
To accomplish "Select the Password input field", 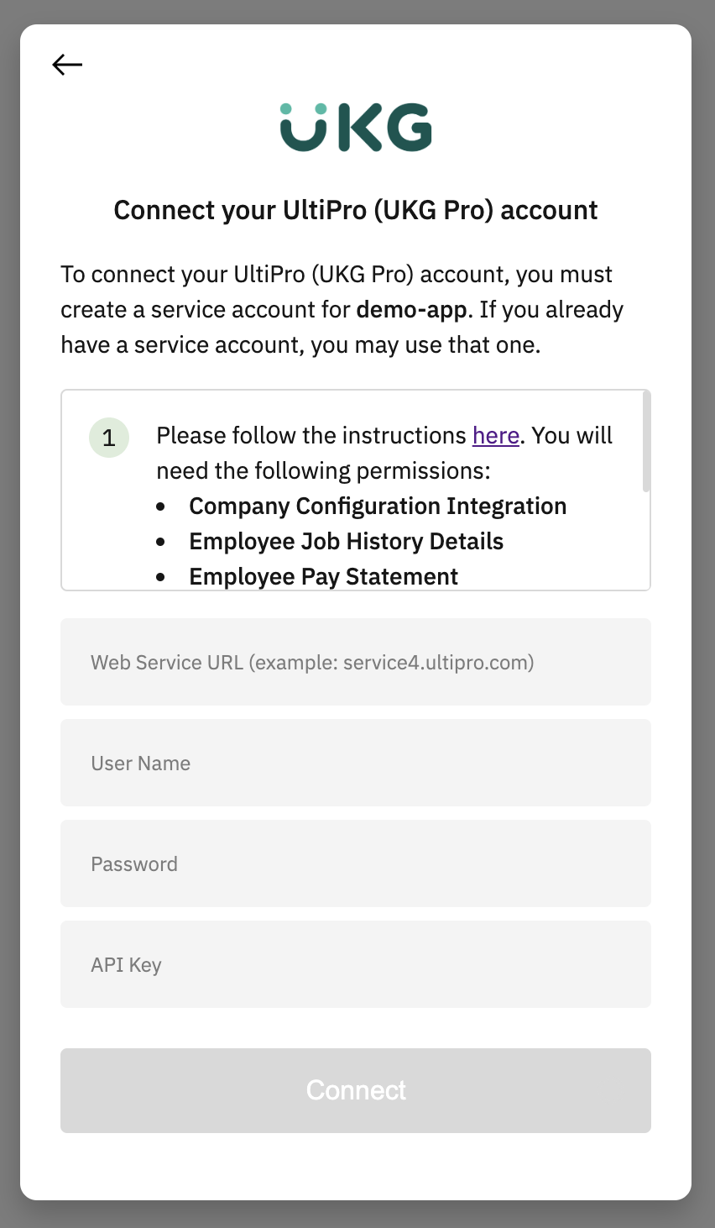I will click(x=356, y=863).
